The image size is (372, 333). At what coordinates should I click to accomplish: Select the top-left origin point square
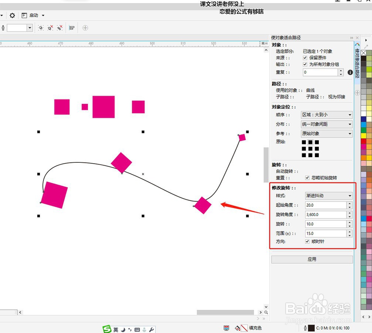[x=304, y=142]
